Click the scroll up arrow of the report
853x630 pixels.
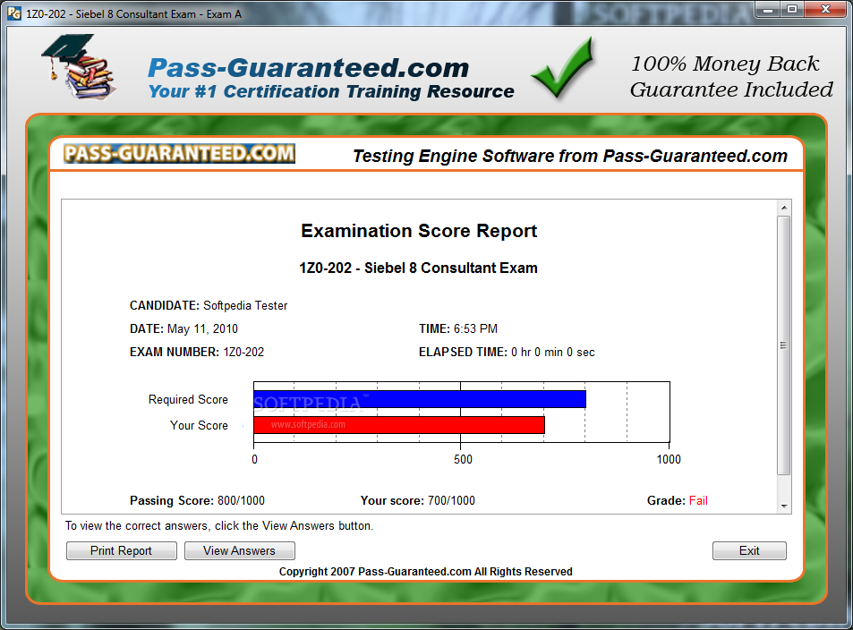784,208
